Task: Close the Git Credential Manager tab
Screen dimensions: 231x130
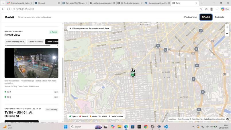Action: pyautogui.click(x=142, y=3)
